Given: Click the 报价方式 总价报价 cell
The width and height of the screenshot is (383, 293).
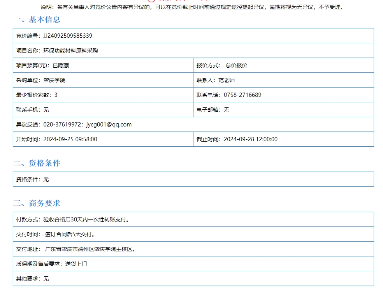Looking at the screenshot, I should (x=222, y=65).
